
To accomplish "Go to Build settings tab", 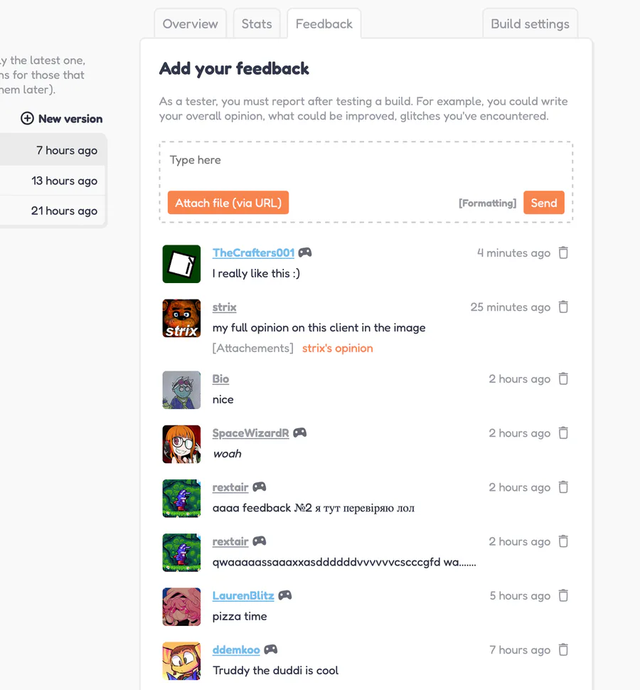I will pos(530,23).
